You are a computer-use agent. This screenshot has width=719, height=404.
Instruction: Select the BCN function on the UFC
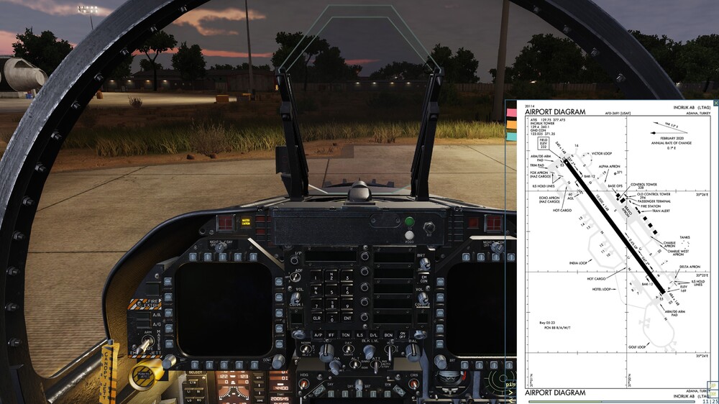tap(388, 335)
